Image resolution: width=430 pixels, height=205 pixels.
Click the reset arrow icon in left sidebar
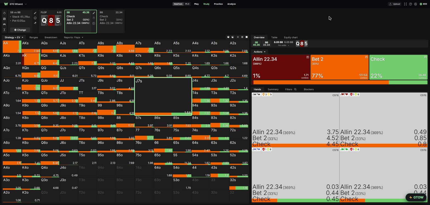[4, 13]
